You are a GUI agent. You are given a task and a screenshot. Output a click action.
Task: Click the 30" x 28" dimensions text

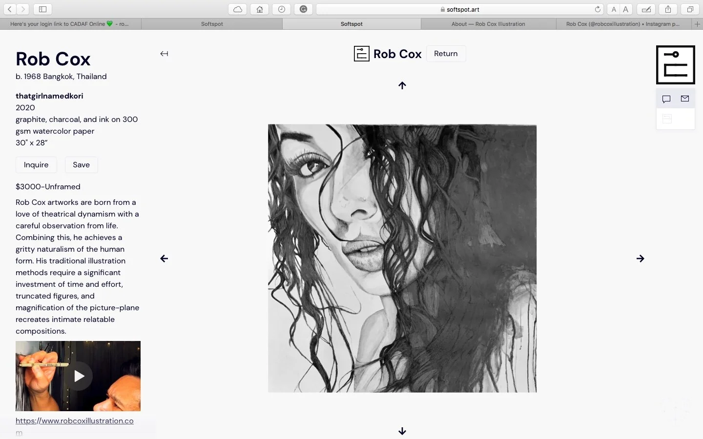[x=32, y=143]
